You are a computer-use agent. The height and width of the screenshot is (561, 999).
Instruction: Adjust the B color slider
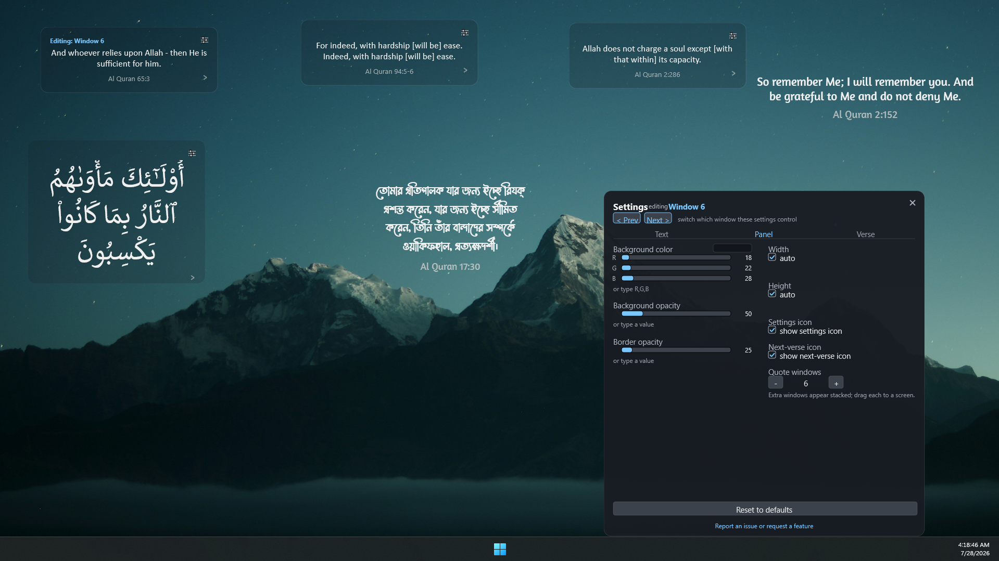click(x=676, y=279)
